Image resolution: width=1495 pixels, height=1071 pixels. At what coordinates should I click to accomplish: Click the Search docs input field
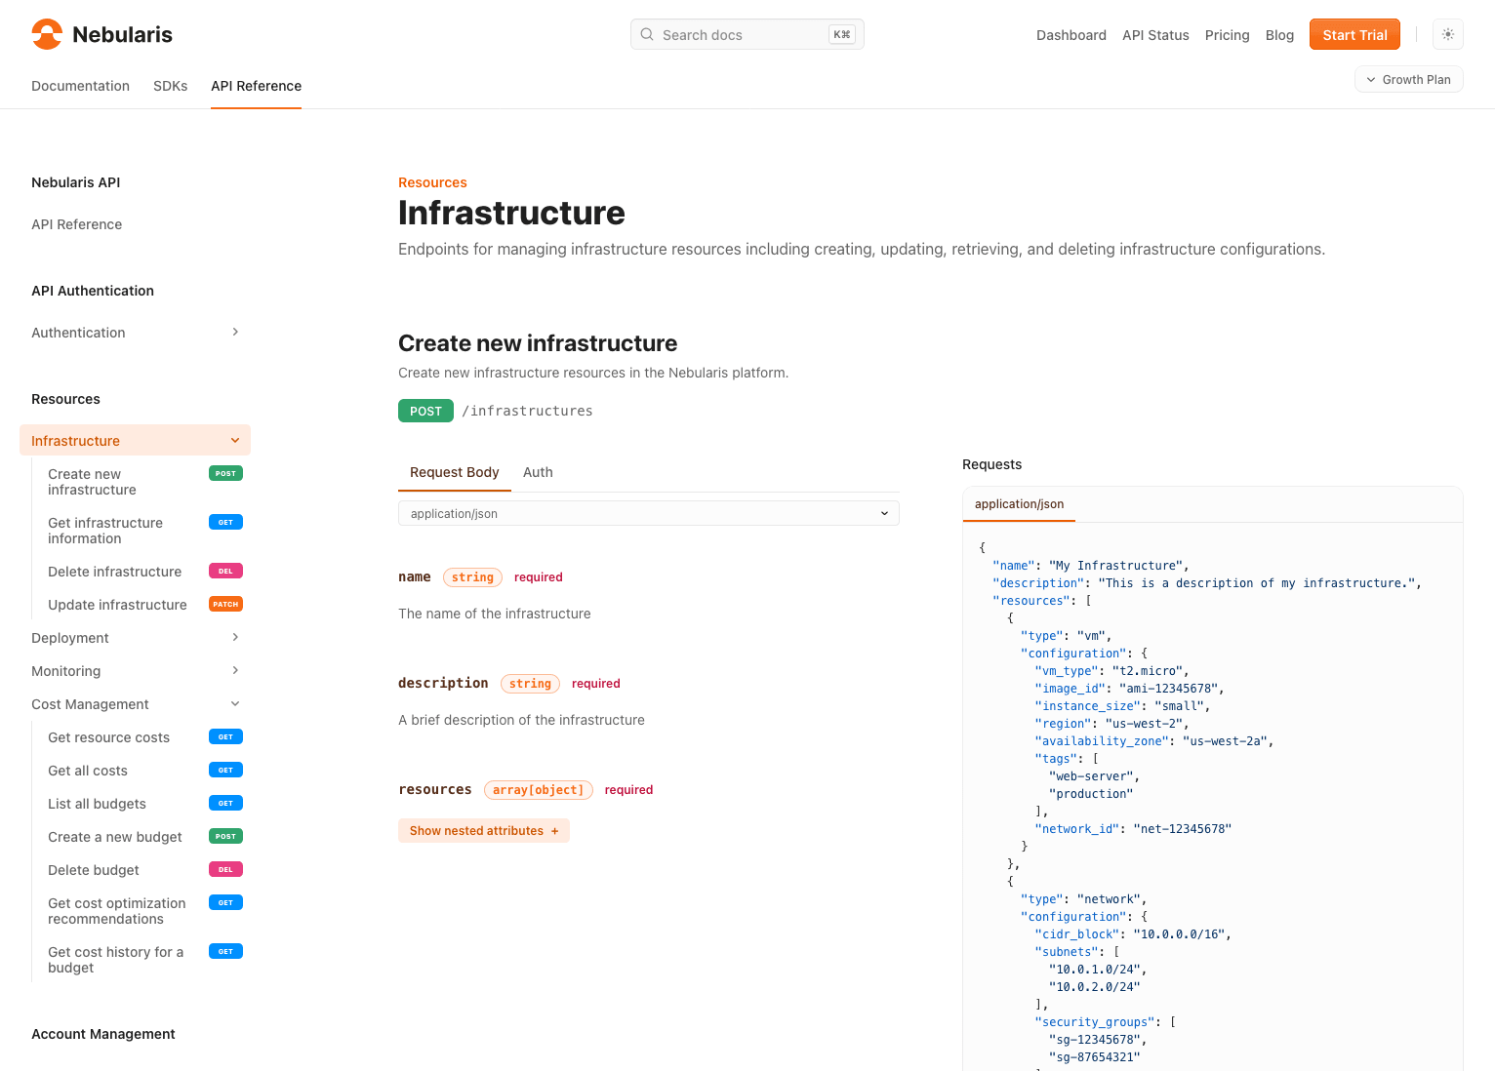pos(747,34)
